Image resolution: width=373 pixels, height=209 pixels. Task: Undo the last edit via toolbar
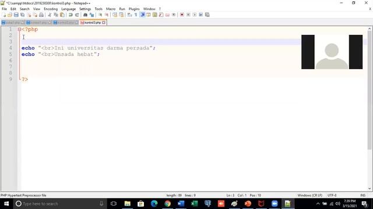tap(71, 15)
